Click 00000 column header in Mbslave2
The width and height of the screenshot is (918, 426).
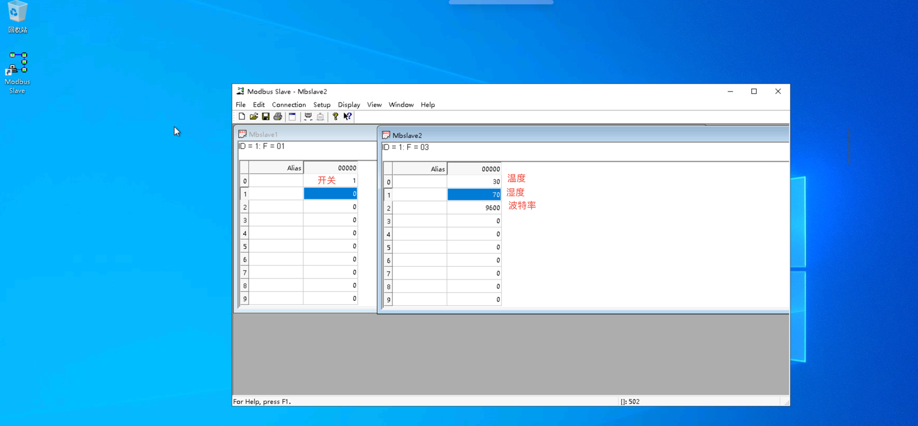(474, 169)
